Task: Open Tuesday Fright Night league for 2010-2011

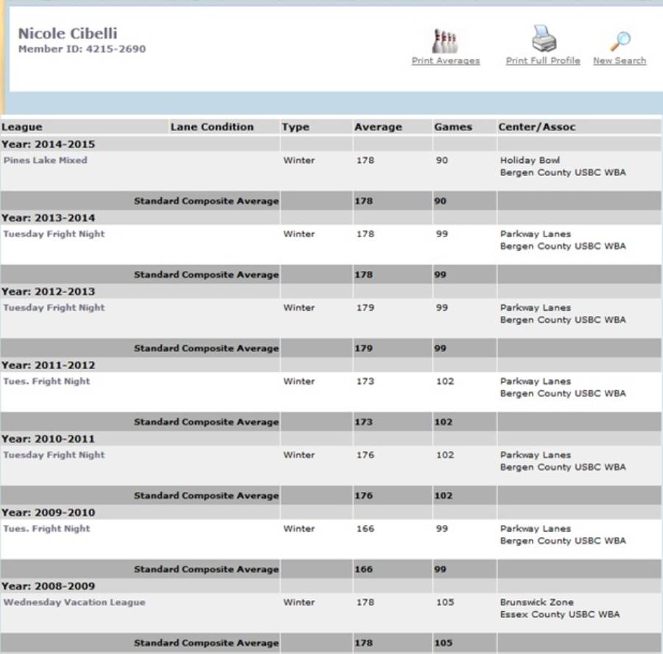Action: click(54, 454)
